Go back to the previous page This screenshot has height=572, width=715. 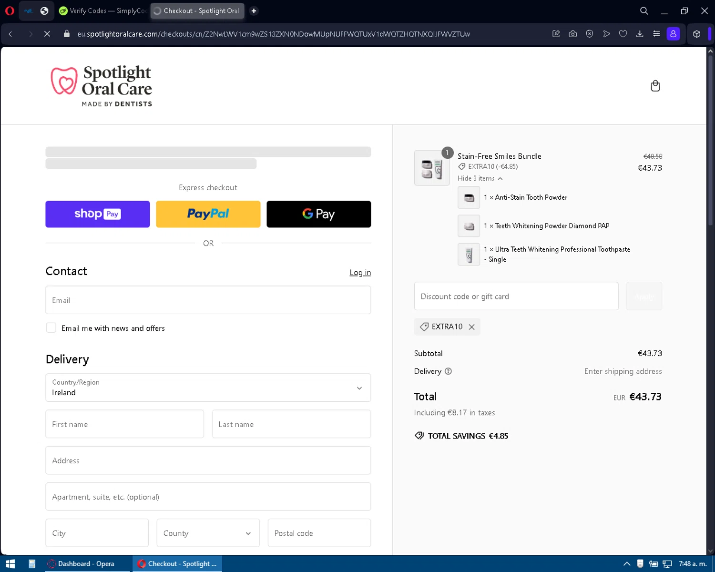coord(10,34)
